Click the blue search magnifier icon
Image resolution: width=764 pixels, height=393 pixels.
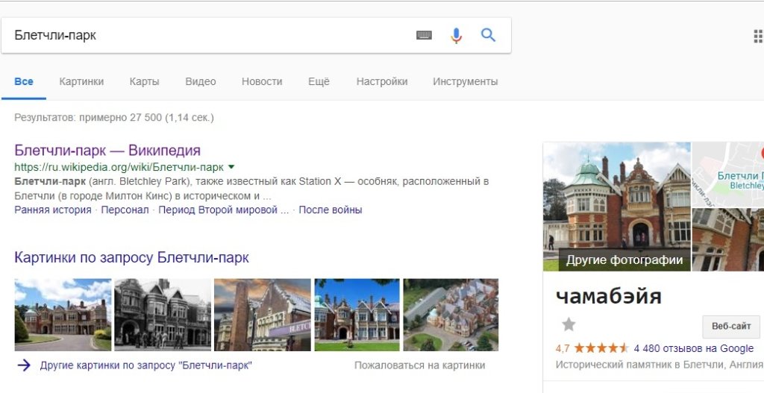[488, 35]
